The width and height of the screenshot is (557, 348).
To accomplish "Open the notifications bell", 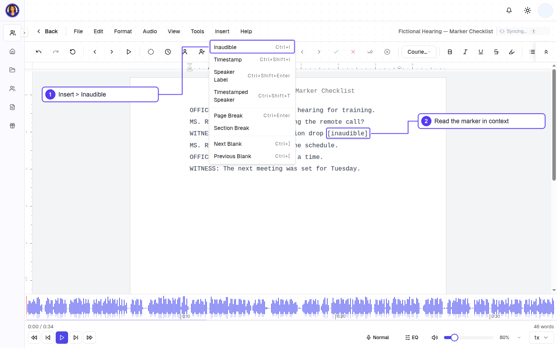I will 509,10.
